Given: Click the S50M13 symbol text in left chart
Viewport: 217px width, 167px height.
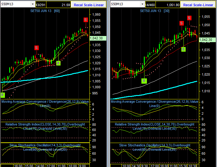Looking at the screenshot, I should point(7,4).
